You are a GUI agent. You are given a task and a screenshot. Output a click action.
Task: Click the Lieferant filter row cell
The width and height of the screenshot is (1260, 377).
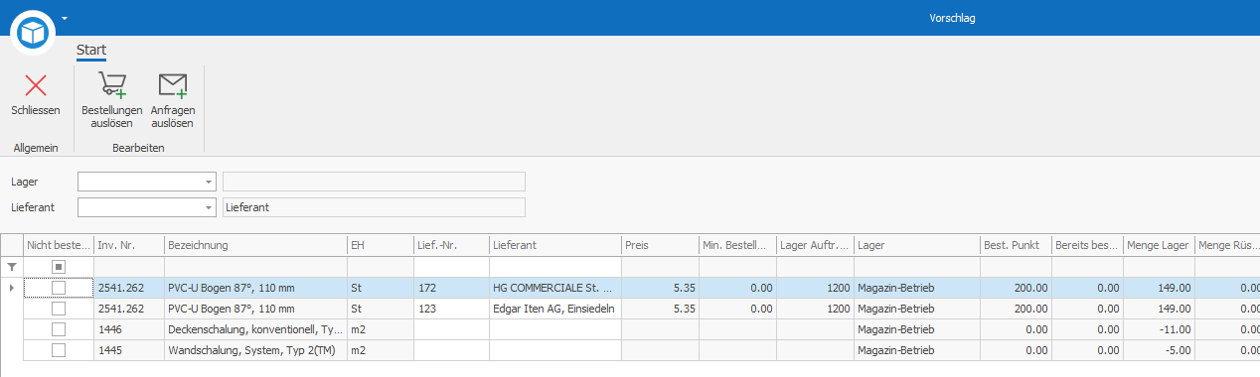(x=554, y=267)
